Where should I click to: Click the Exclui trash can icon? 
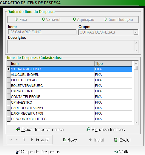point(116,140)
